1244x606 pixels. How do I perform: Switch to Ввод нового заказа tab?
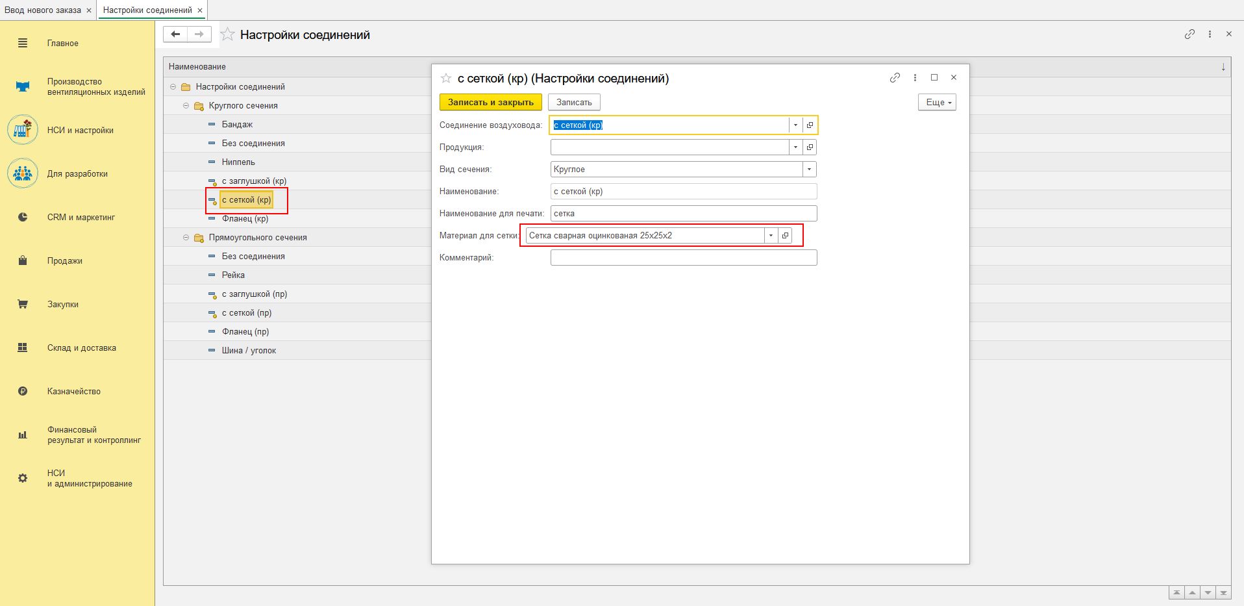[x=43, y=10]
